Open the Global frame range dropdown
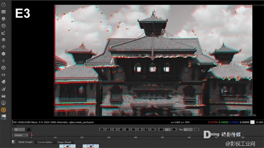This screenshot has height=148, width=264. click(x=21, y=135)
